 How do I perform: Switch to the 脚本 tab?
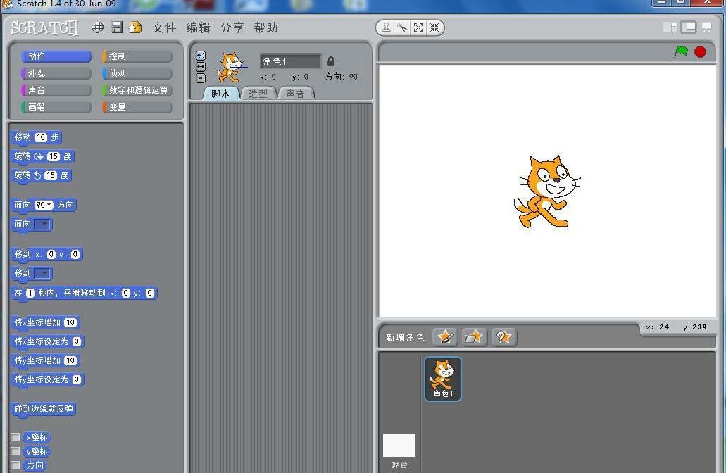click(x=221, y=94)
